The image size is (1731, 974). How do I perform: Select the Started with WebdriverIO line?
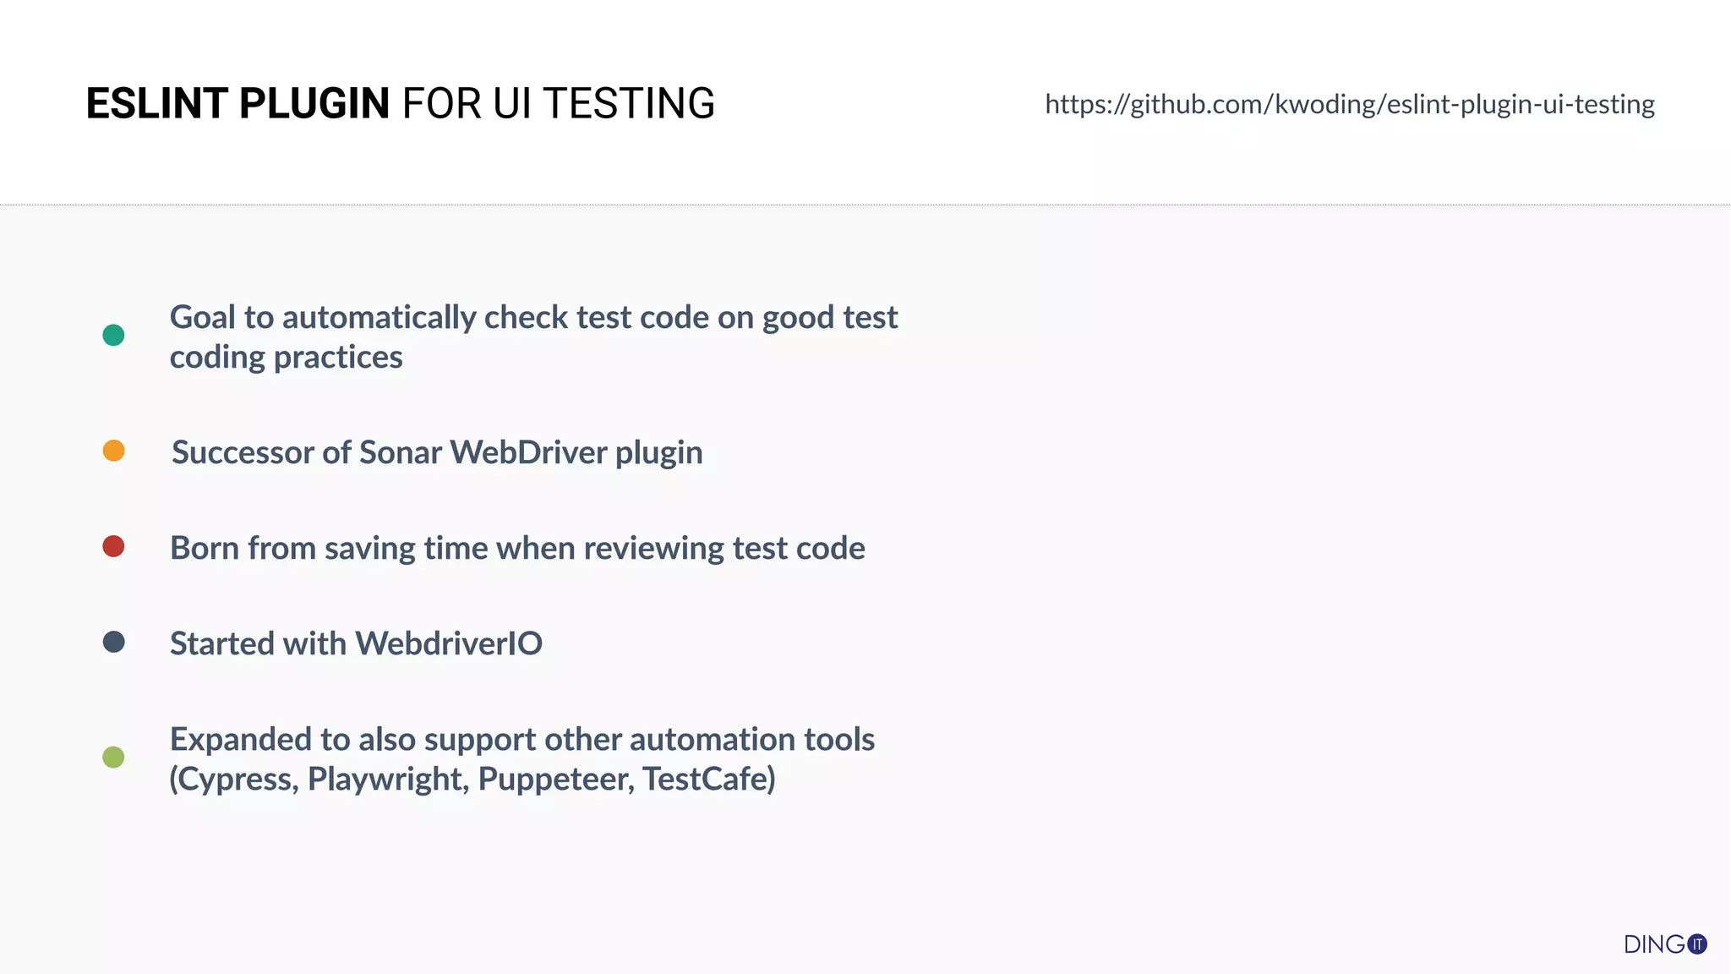[356, 643]
